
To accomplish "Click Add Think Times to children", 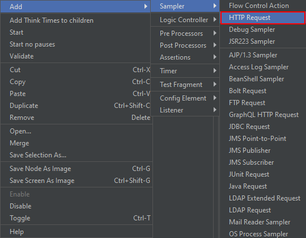I will tap(75, 20).
